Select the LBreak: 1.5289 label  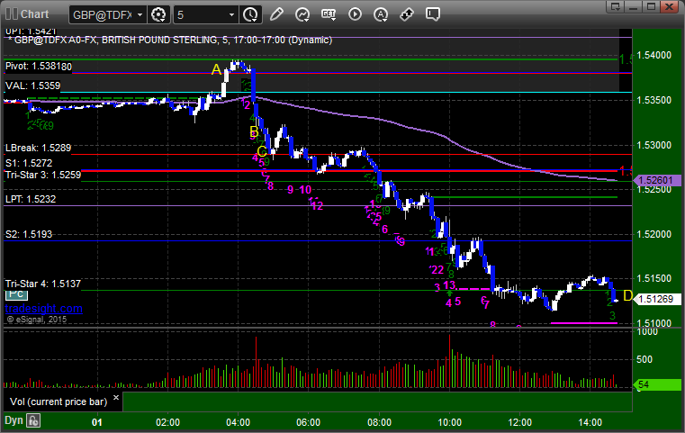coord(38,148)
